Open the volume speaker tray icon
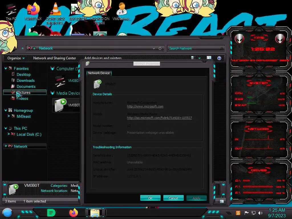The image size is (292, 219). (x=260, y=213)
